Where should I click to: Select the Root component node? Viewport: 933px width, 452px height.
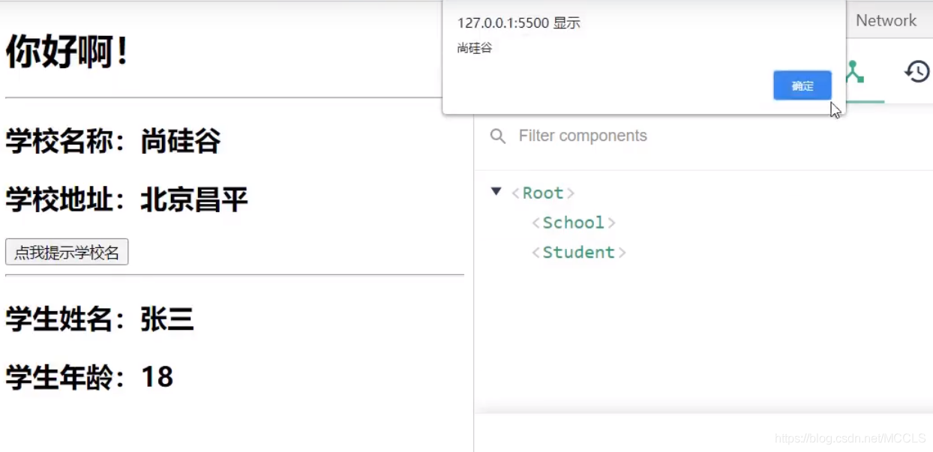pyautogui.click(x=542, y=193)
